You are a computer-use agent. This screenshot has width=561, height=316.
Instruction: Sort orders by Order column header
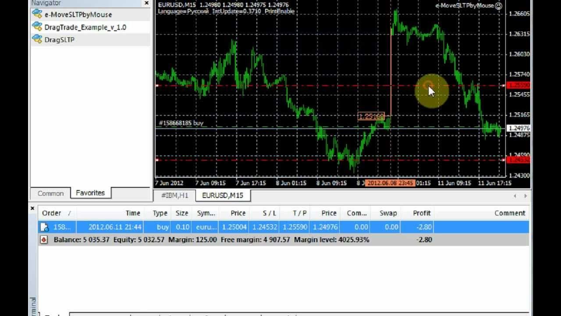coord(52,213)
